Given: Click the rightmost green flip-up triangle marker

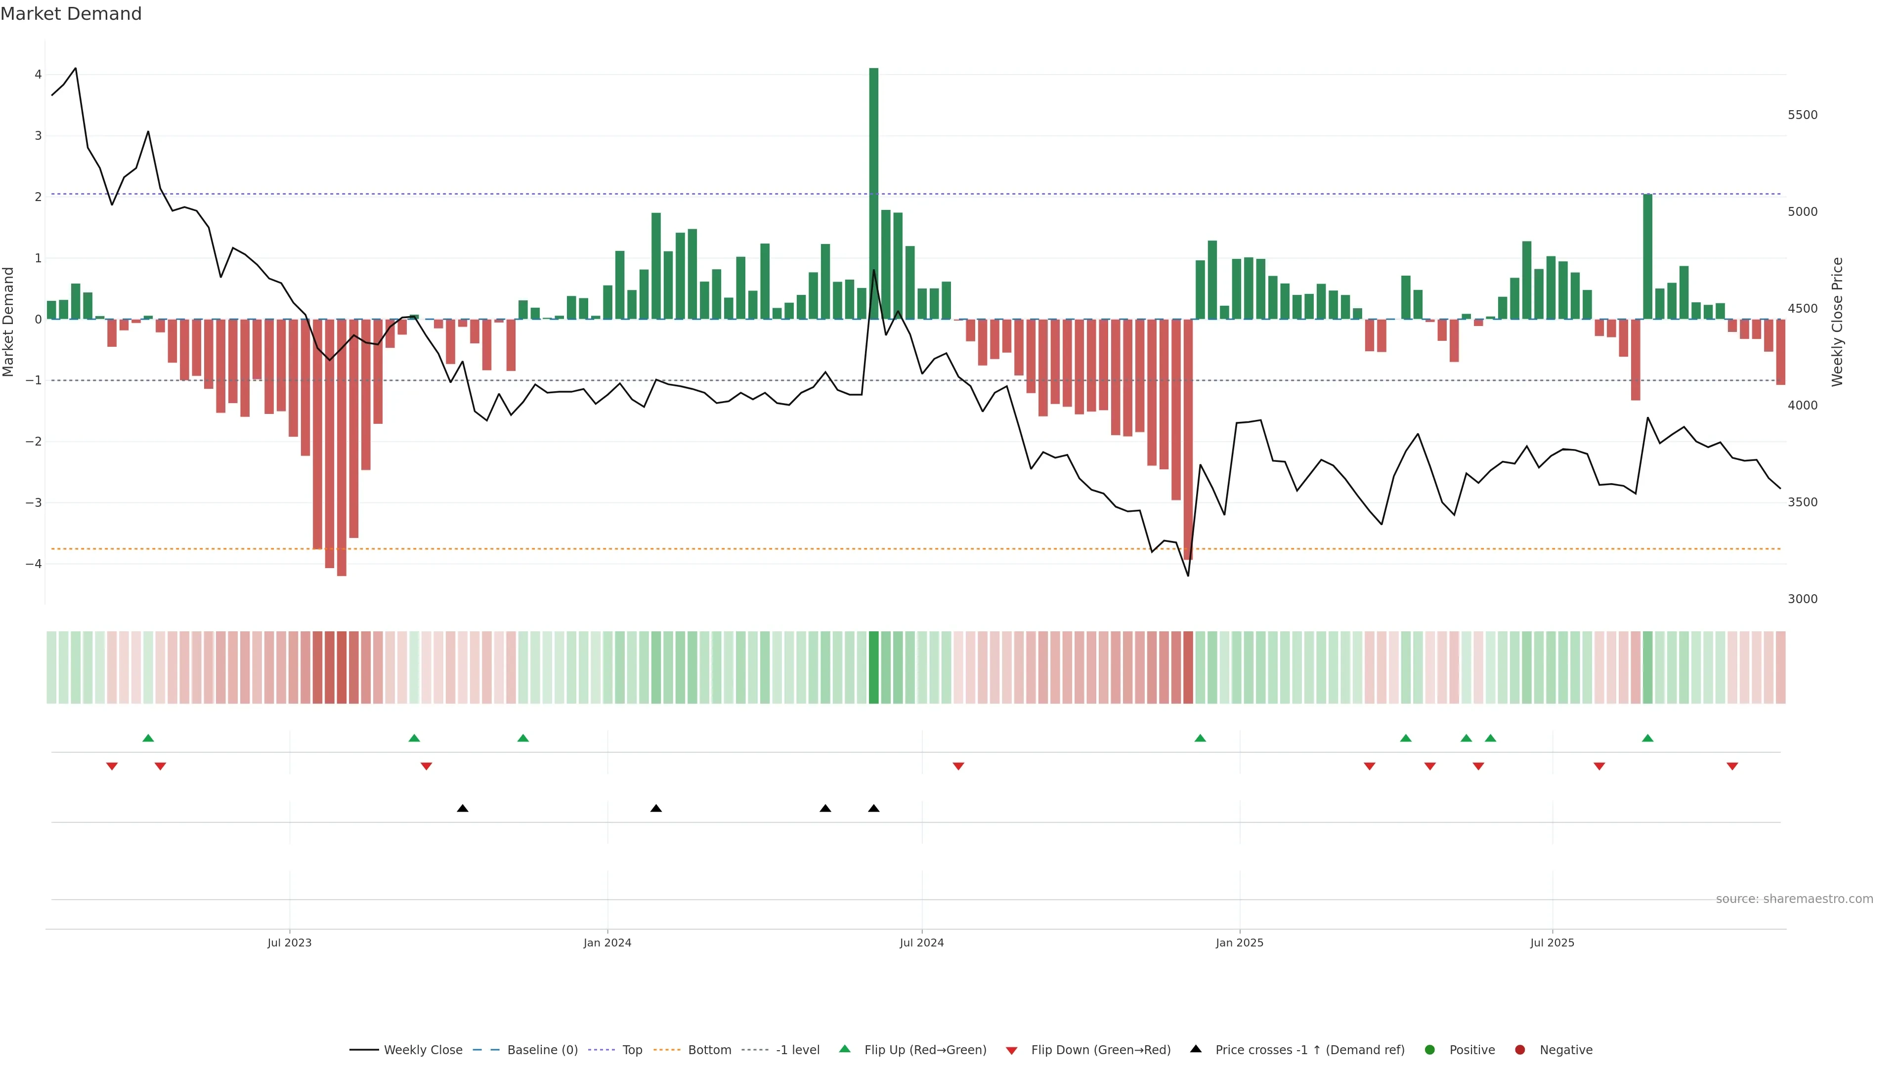Looking at the screenshot, I should tap(1647, 738).
